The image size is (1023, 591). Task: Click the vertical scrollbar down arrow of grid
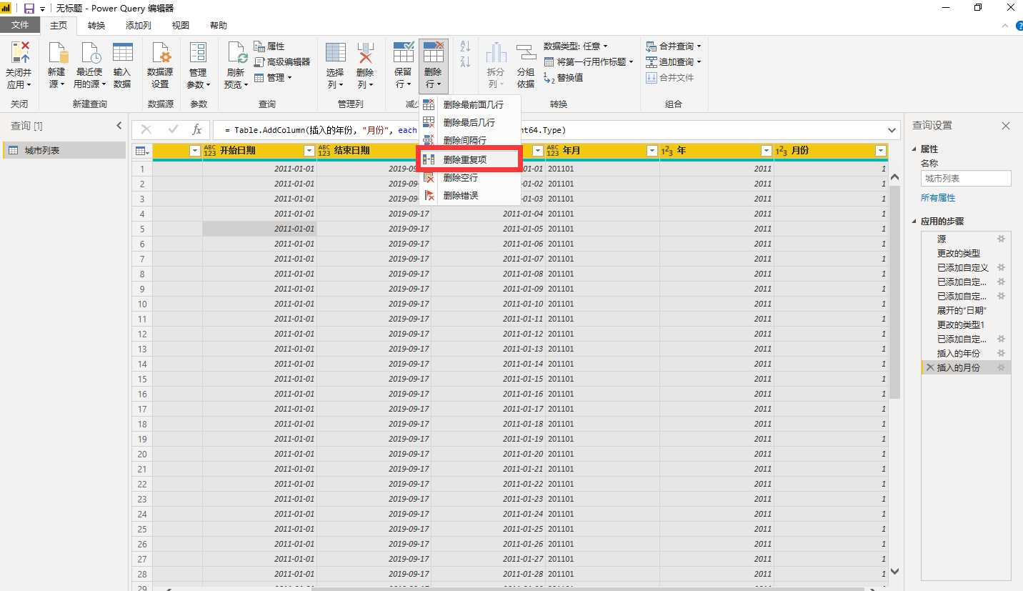[x=894, y=572]
